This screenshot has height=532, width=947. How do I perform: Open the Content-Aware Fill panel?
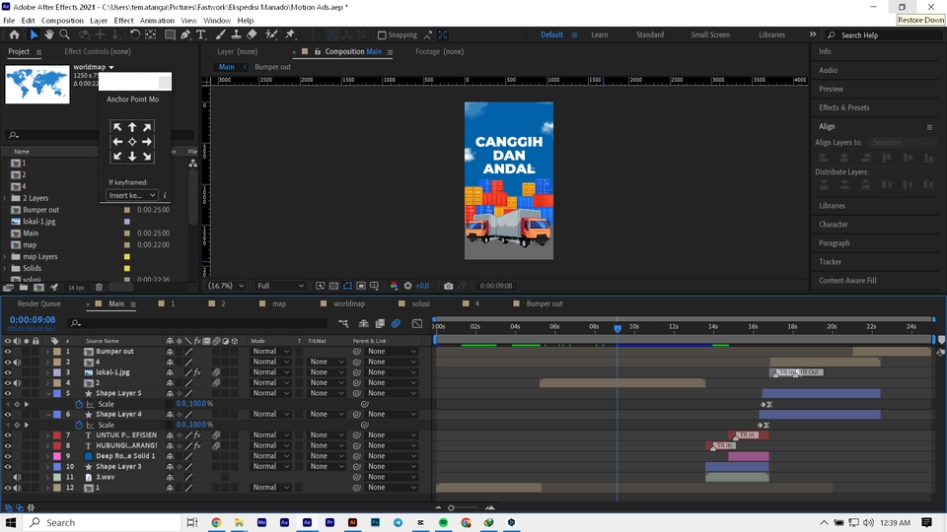pos(847,281)
